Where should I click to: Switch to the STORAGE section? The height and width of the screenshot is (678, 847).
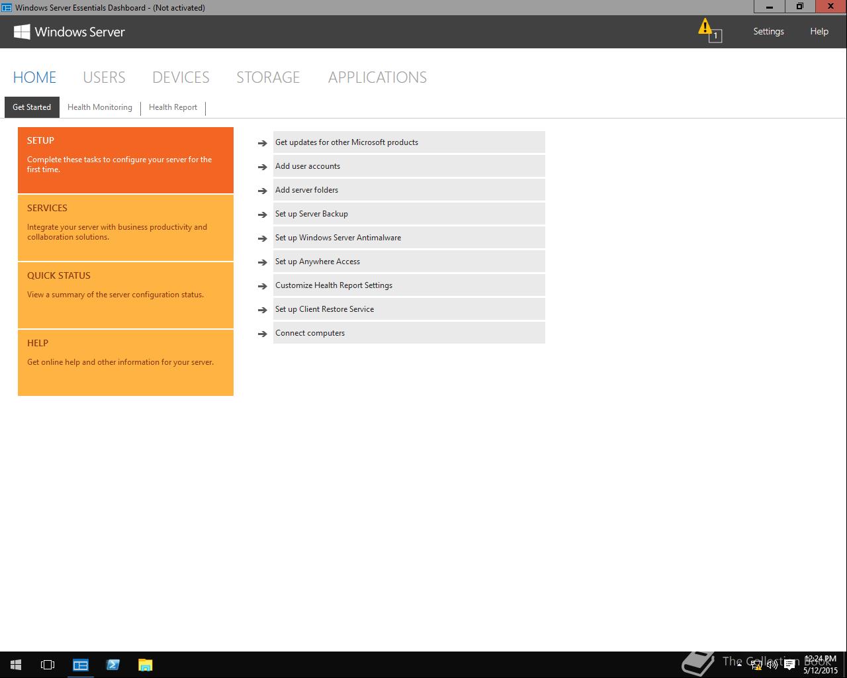tap(268, 77)
